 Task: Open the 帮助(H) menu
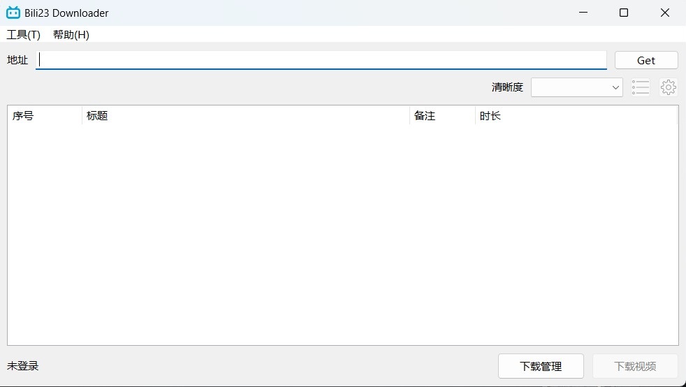click(x=71, y=34)
